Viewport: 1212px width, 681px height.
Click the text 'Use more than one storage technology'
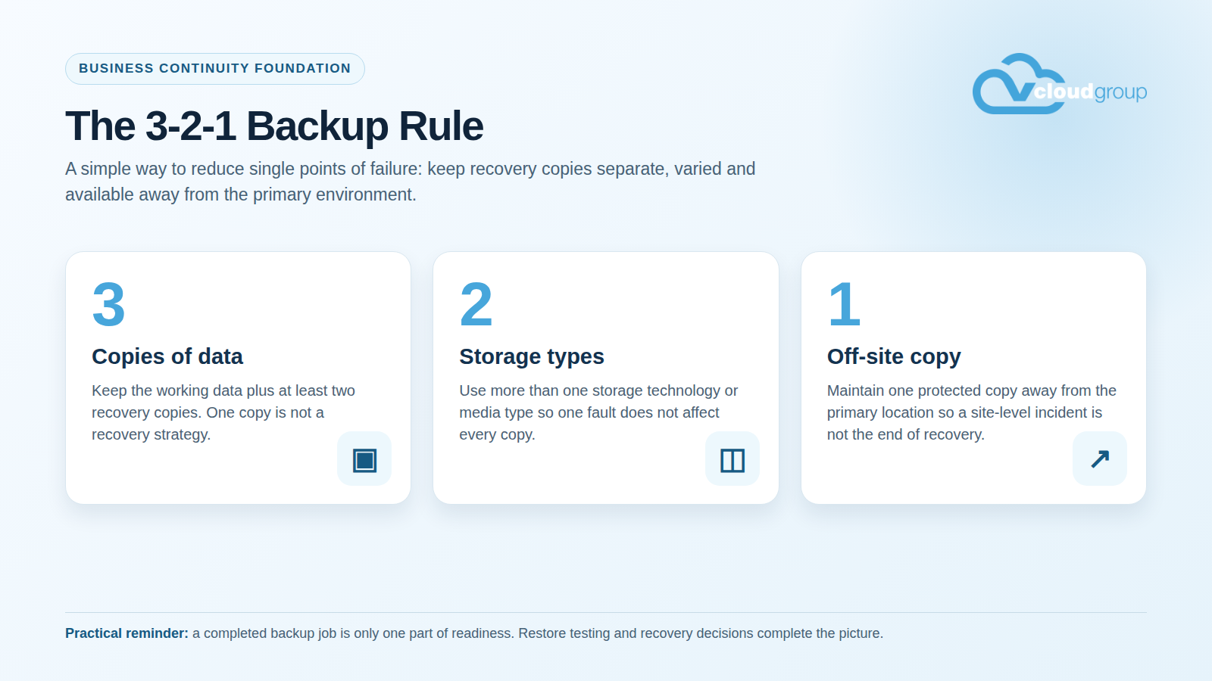pyautogui.click(x=590, y=390)
